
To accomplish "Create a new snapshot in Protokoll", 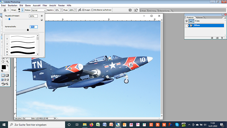I will coord(217,38).
